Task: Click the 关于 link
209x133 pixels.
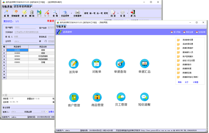Action: pyautogui.click(x=186, y=82)
